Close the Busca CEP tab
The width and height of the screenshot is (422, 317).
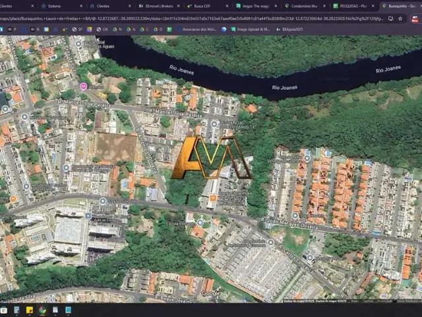pos(227,6)
